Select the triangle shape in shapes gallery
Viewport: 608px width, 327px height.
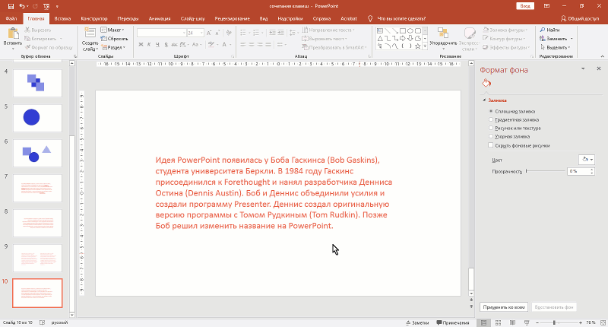pyautogui.click(x=380, y=38)
